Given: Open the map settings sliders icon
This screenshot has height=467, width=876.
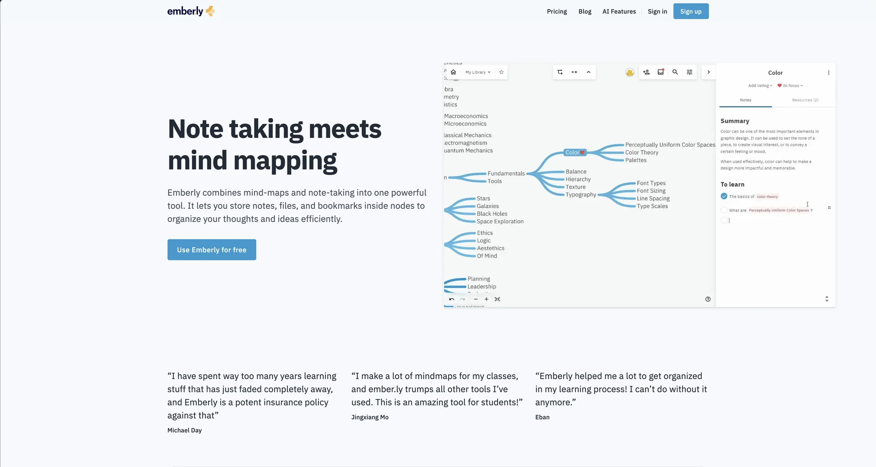Looking at the screenshot, I should click(689, 72).
